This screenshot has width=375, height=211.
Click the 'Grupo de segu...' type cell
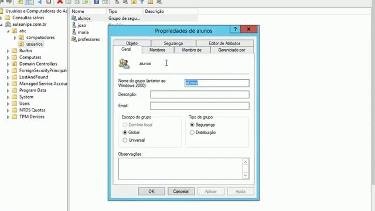click(x=124, y=18)
